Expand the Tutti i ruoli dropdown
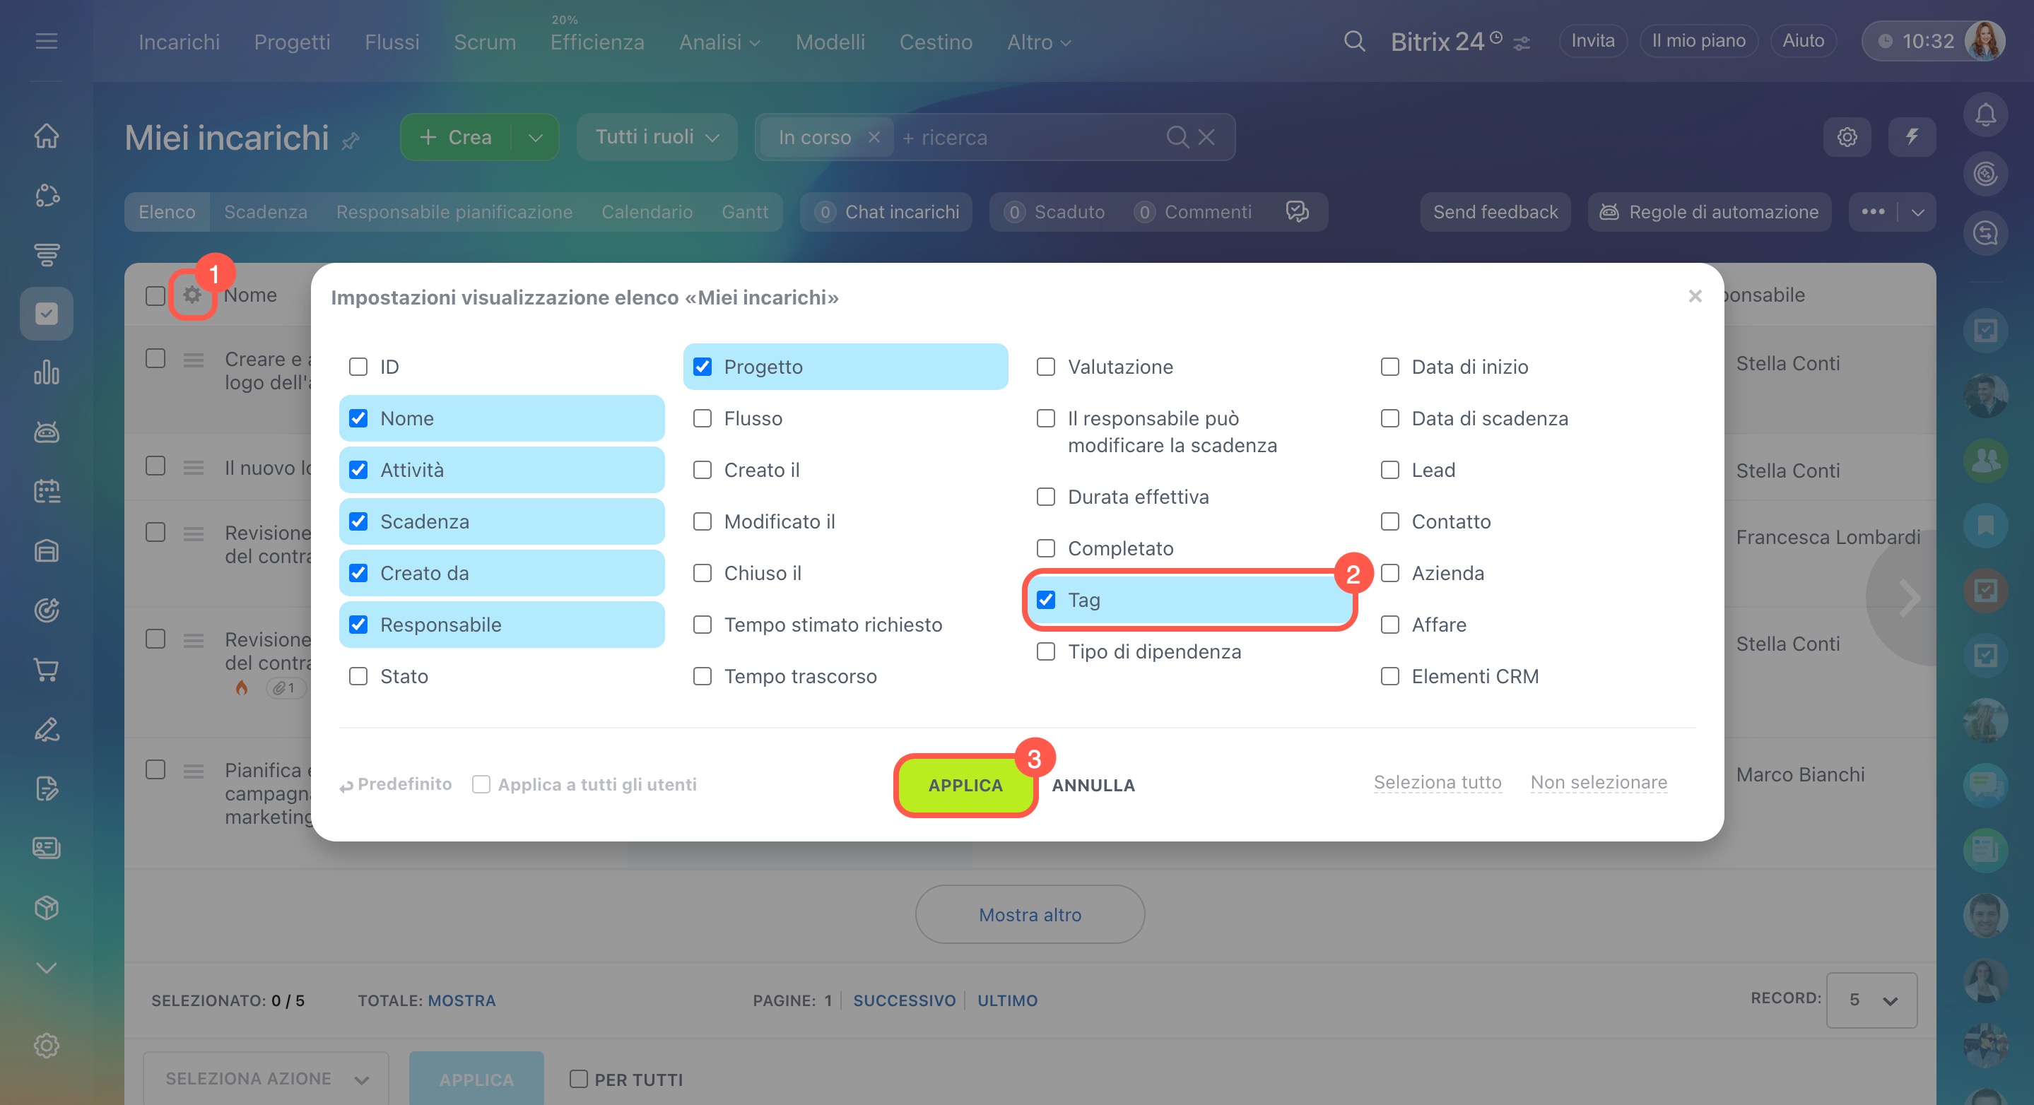2034x1105 pixels. (x=657, y=137)
